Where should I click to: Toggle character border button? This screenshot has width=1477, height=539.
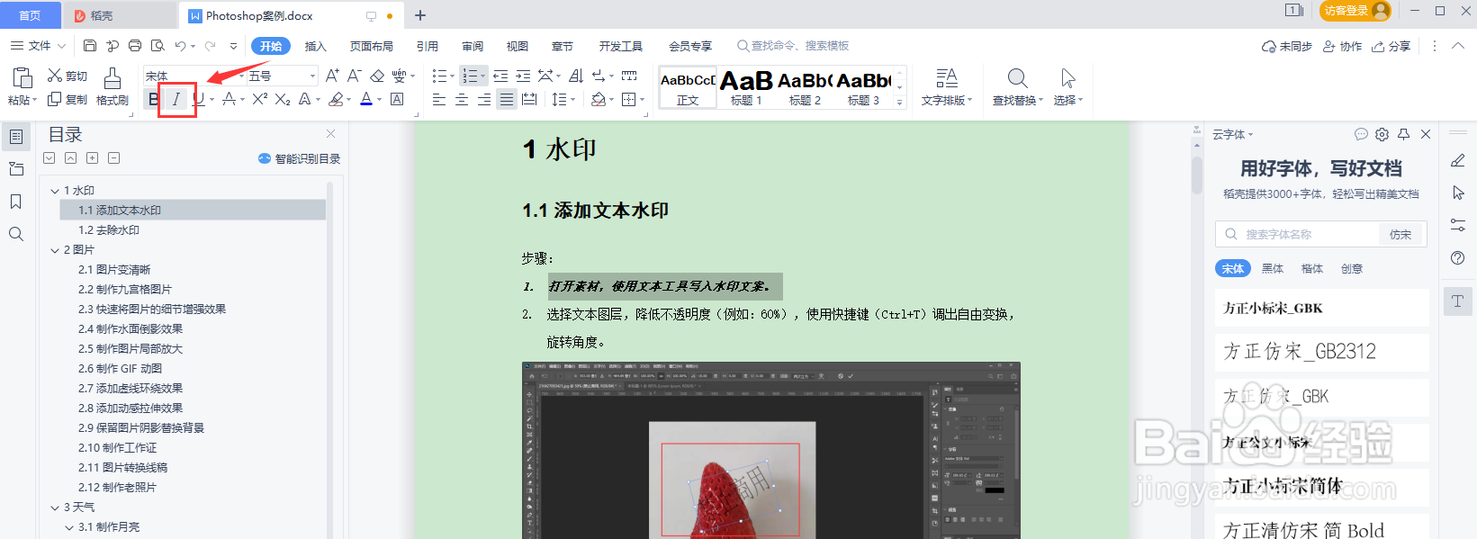(x=397, y=99)
